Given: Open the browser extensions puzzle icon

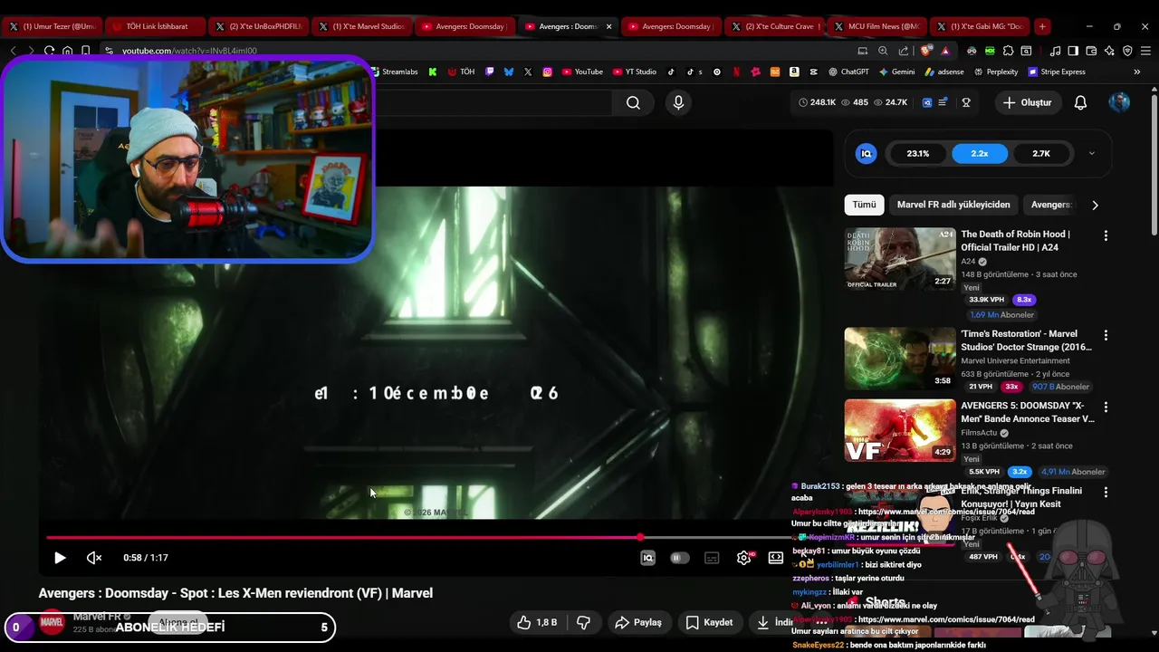Looking at the screenshot, I should 1008,51.
